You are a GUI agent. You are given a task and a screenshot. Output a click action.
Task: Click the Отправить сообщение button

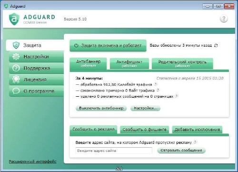[x=181, y=151]
